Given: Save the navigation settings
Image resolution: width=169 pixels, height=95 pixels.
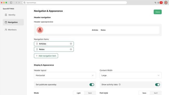Looking at the screenshot, I should 158,12.
